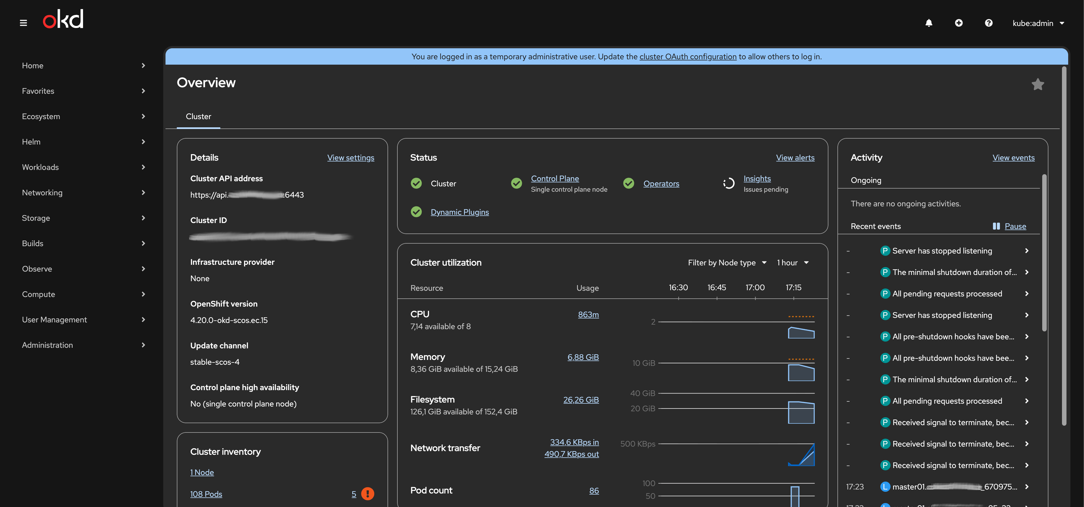Click the Insights spinner status icon
Screen dimensions: 1084x507
tap(728, 183)
